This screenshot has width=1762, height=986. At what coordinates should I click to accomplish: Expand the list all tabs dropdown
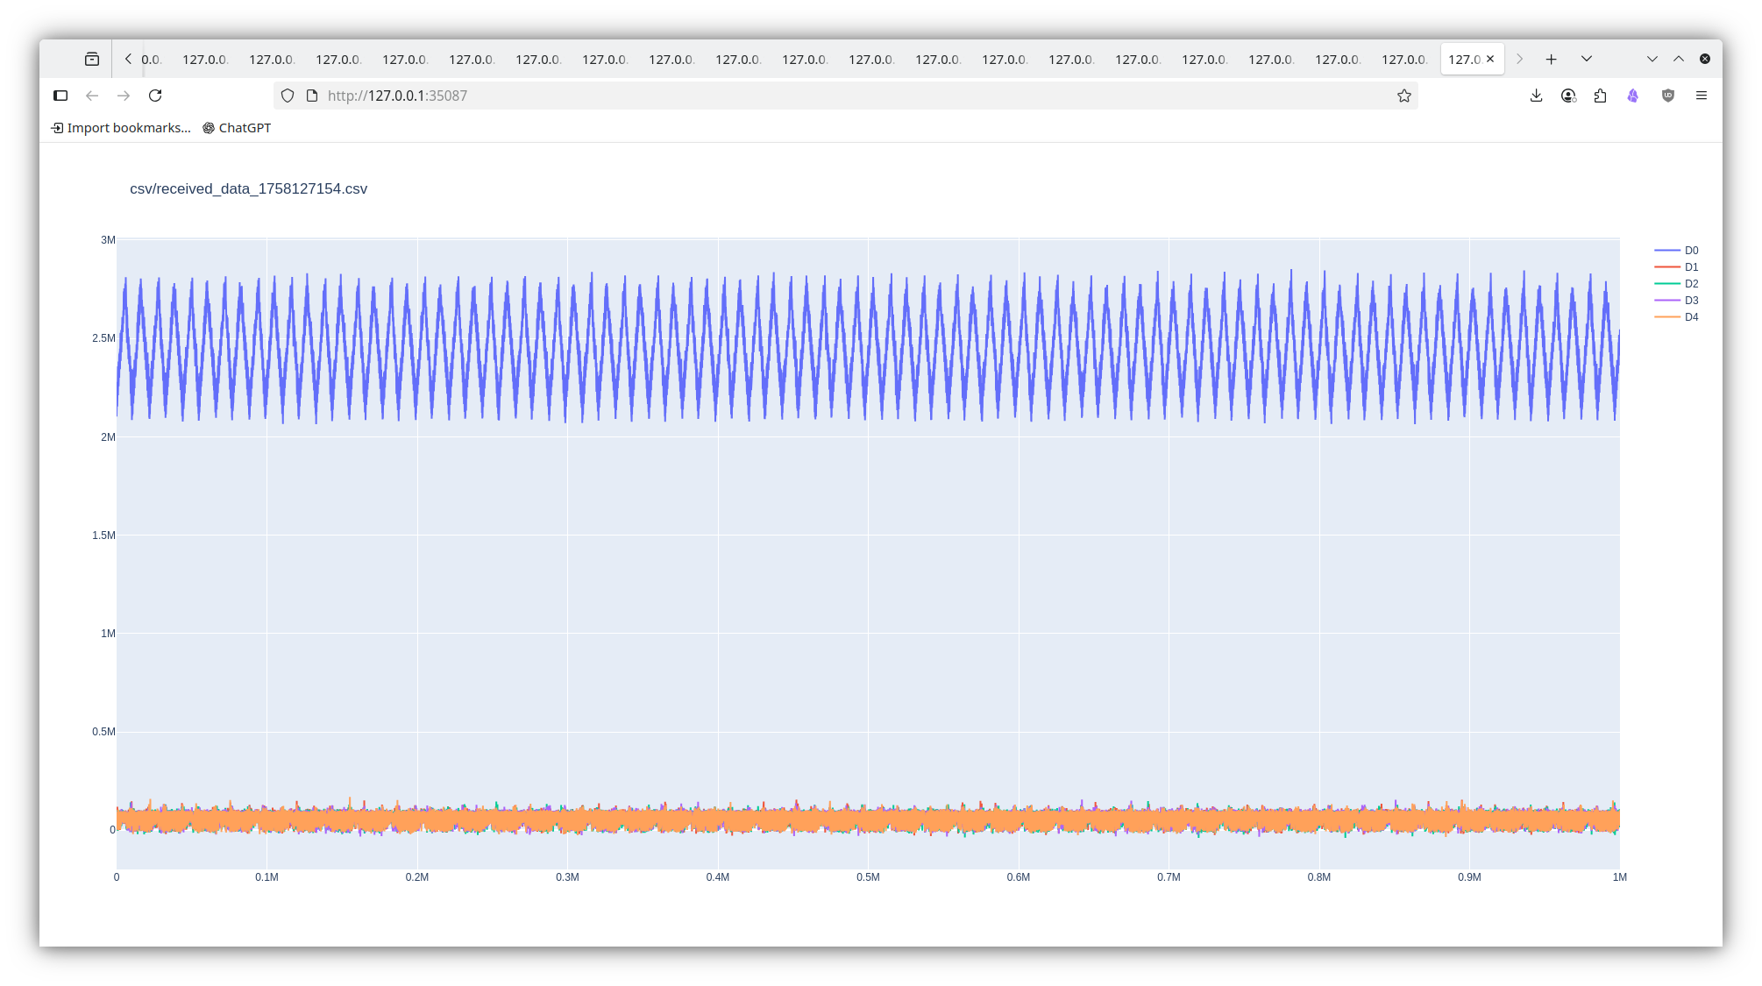[x=1586, y=59]
